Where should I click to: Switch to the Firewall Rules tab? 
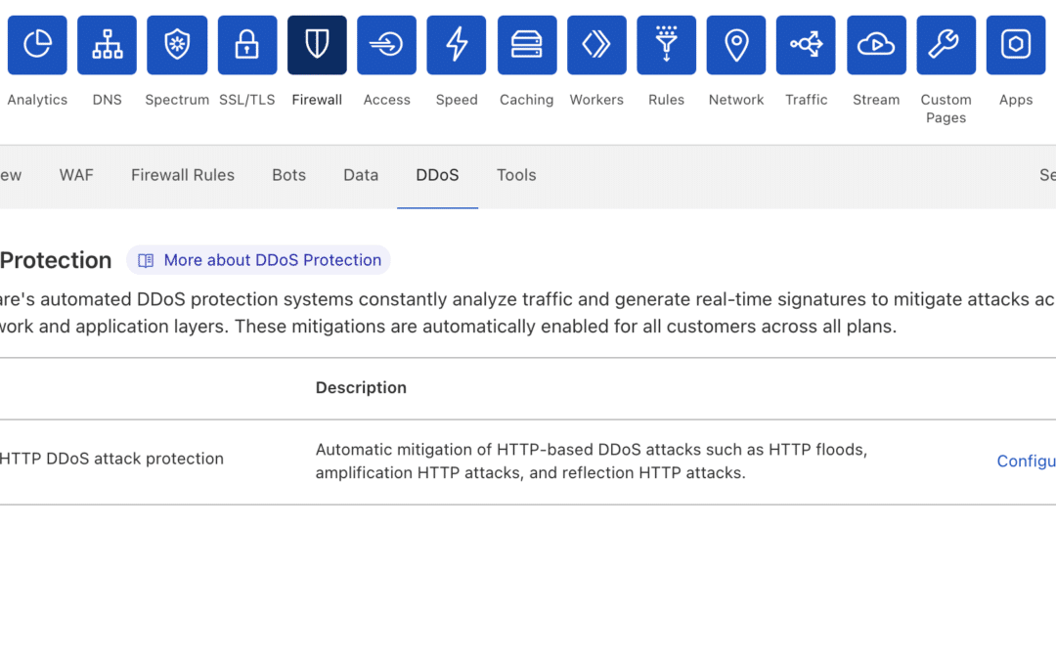(183, 175)
